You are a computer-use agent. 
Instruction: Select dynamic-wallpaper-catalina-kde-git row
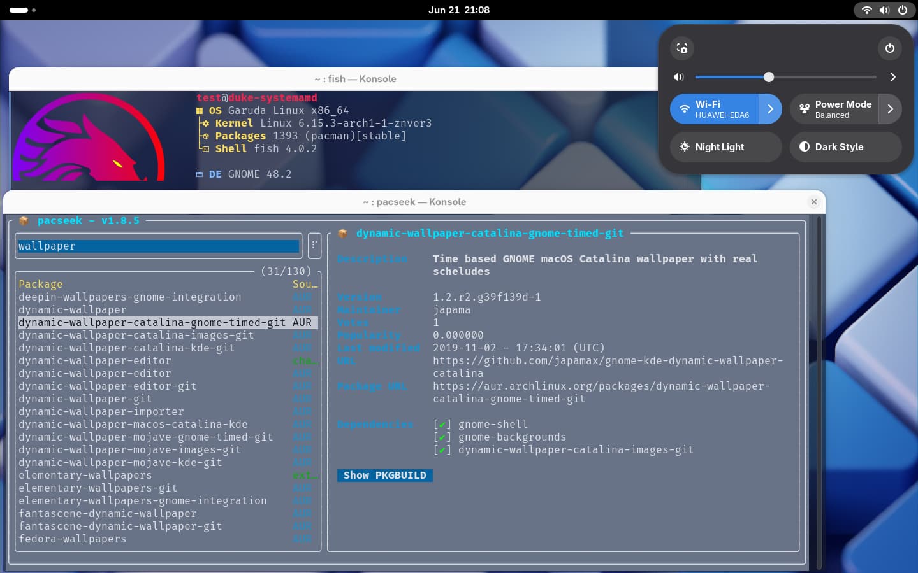pyautogui.click(x=168, y=348)
